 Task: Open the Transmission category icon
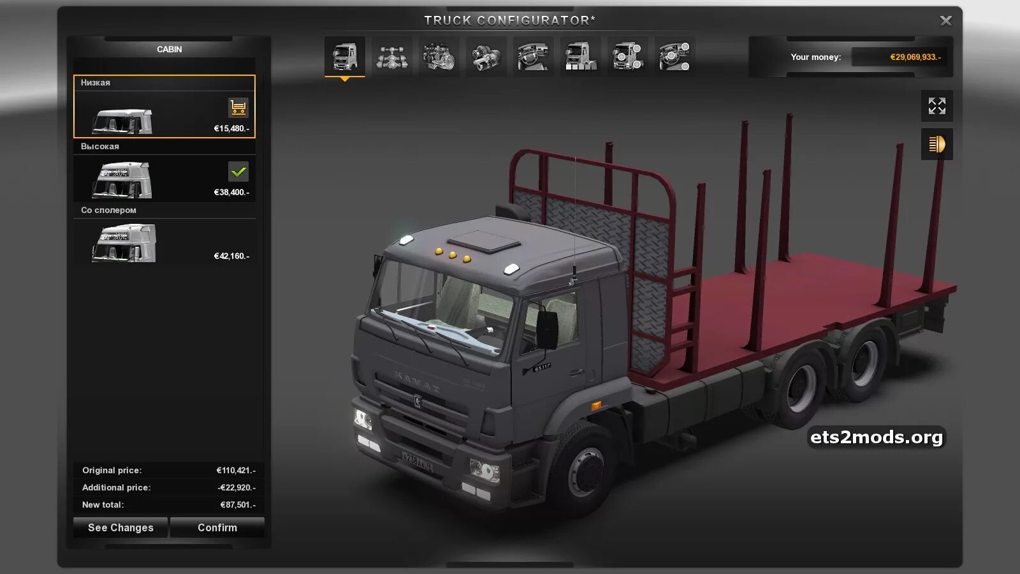[x=486, y=56]
